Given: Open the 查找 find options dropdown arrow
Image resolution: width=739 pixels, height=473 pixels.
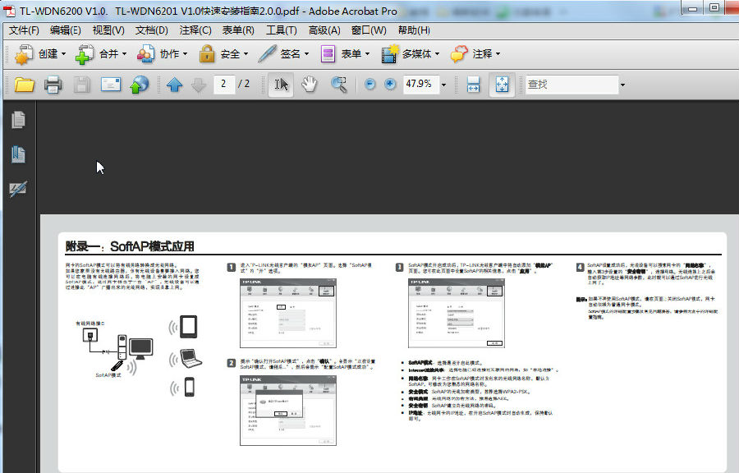Looking at the screenshot, I should (x=622, y=85).
